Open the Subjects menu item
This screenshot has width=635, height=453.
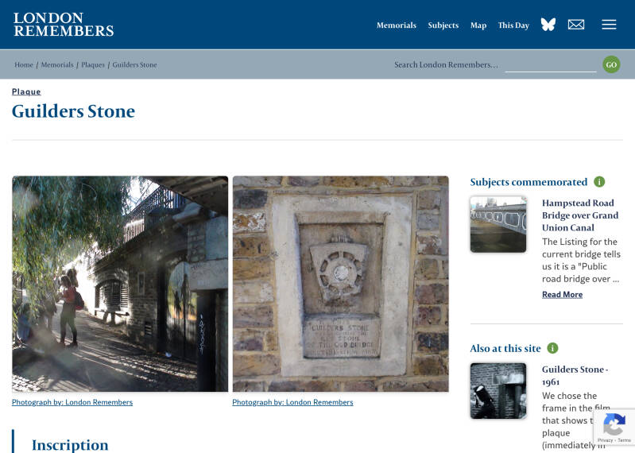(443, 25)
